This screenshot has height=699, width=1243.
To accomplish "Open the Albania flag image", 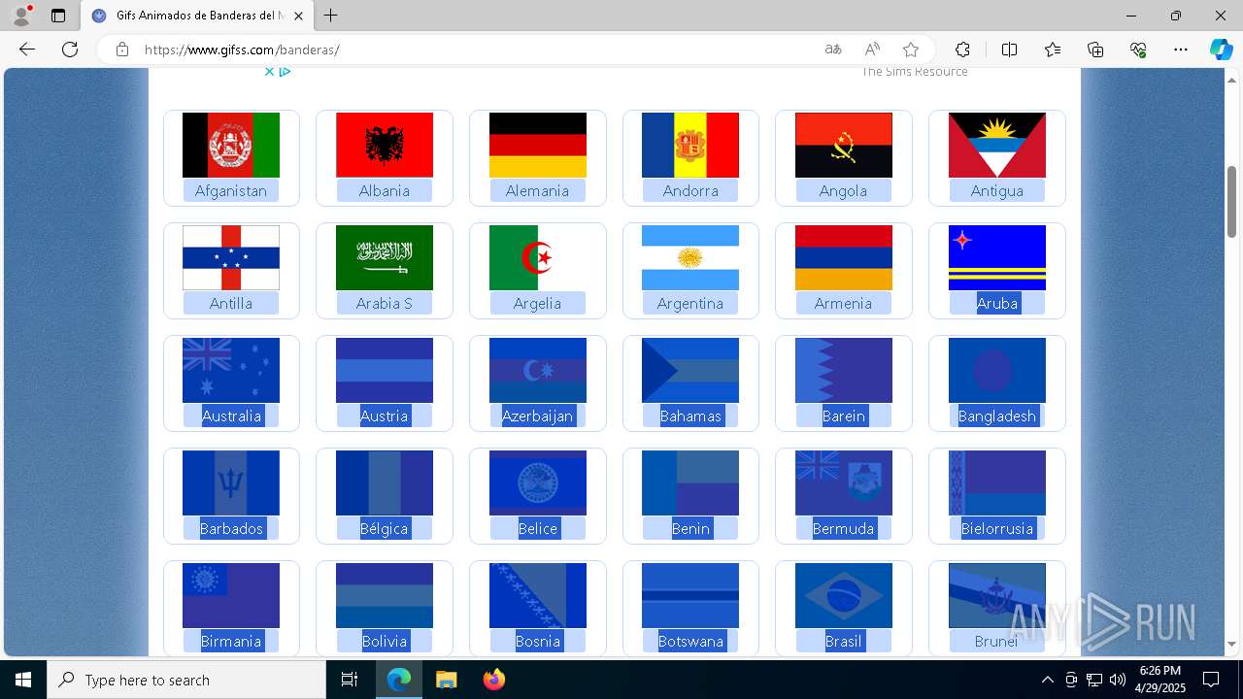I will click(385, 145).
